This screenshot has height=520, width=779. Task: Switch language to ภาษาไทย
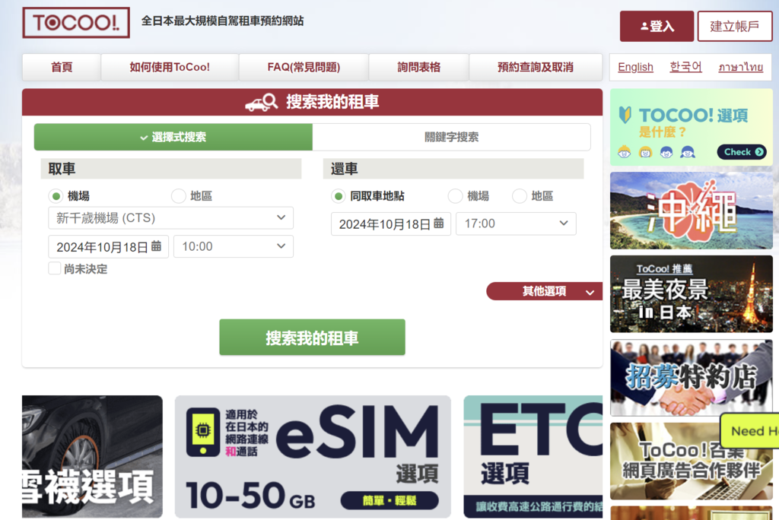point(740,67)
